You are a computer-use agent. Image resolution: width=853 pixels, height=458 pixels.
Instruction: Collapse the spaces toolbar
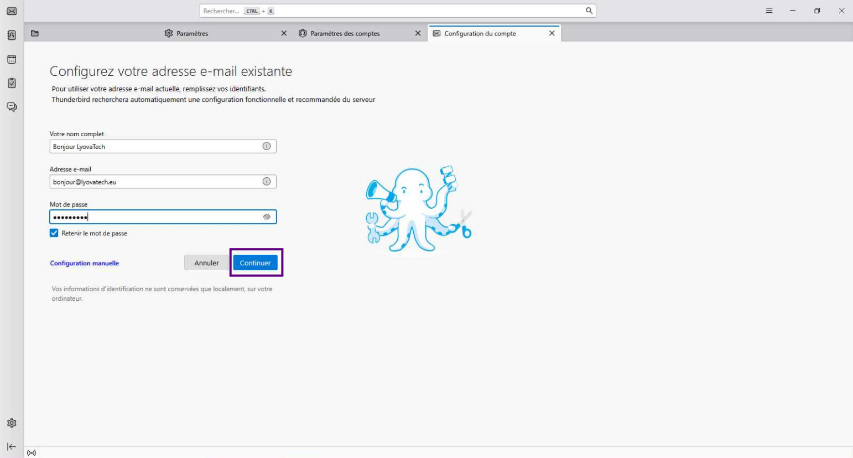12,446
